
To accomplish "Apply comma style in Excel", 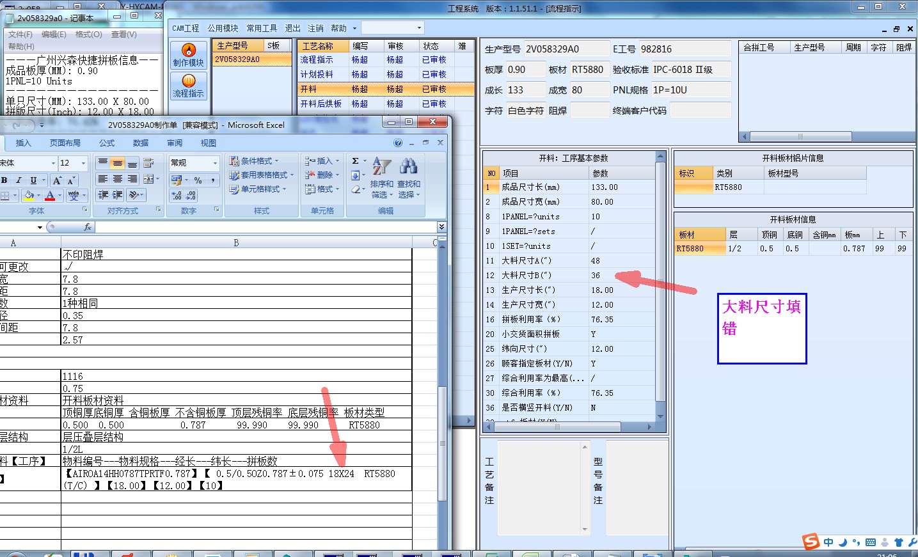I will tap(212, 180).
